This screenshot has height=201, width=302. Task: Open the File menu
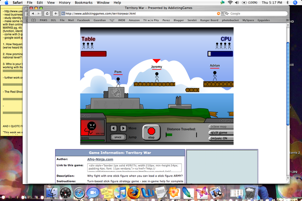point(29,3)
